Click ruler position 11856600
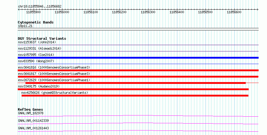This screenshot has width=267, height=135. (x=234, y=12)
